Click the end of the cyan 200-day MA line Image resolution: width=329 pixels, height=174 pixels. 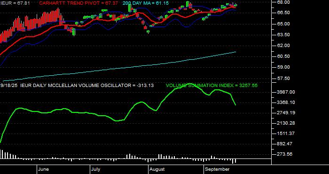236,52
